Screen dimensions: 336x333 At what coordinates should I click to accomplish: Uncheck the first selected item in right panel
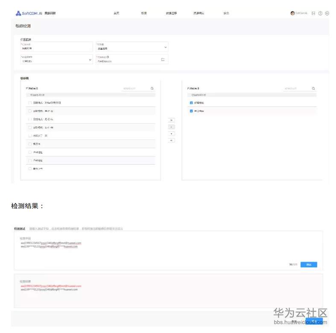pyautogui.click(x=191, y=103)
